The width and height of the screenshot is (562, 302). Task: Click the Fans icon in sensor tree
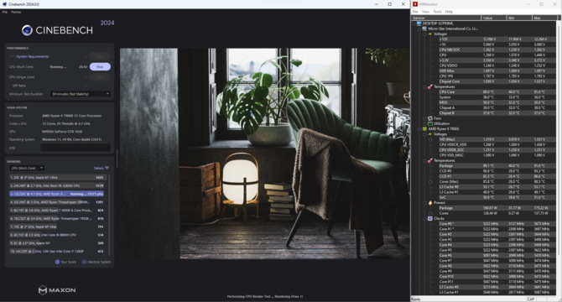click(430, 118)
